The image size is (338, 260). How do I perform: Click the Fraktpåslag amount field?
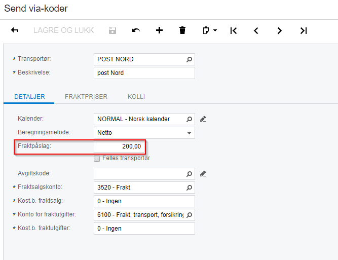coord(119,146)
